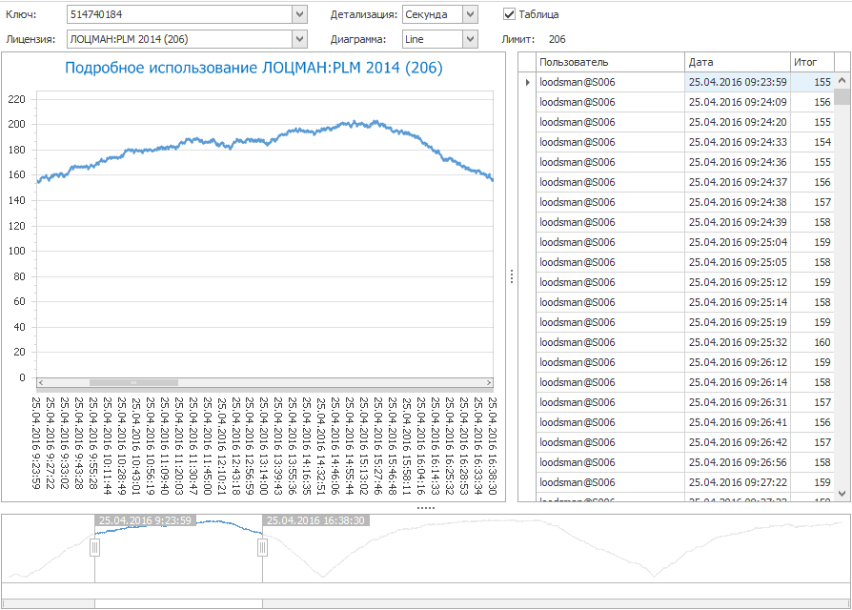Click the chart scrollbar right arrow

[487, 382]
